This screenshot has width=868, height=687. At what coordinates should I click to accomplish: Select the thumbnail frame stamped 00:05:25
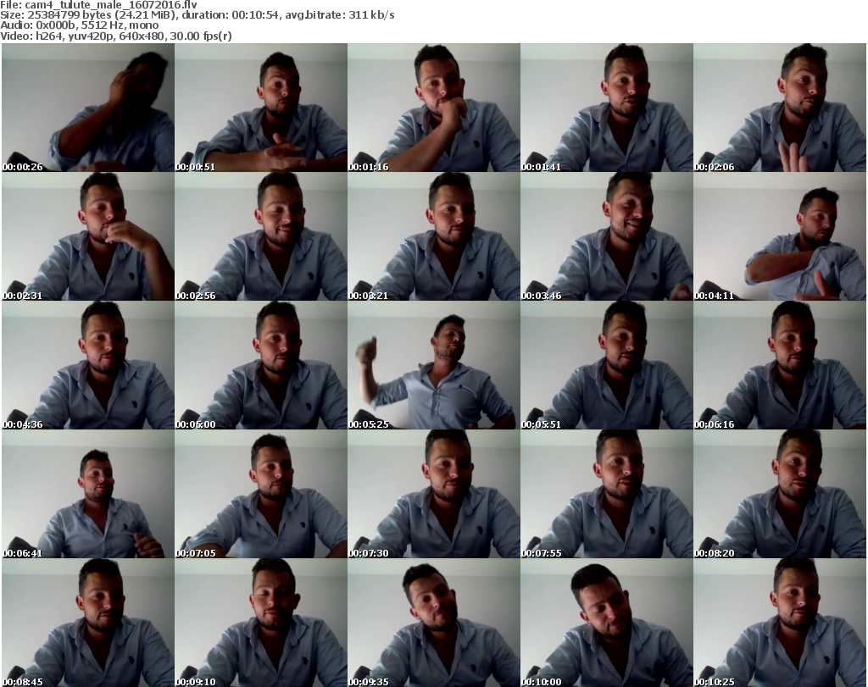coord(434,365)
